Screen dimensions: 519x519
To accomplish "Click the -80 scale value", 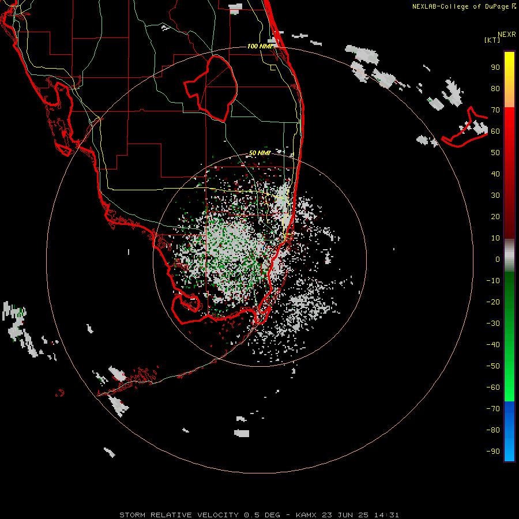I will (x=493, y=430).
